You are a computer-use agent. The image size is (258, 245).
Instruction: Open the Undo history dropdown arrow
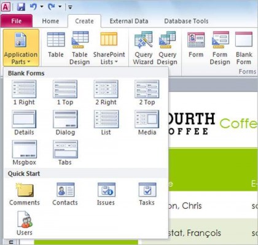(42, 7)
